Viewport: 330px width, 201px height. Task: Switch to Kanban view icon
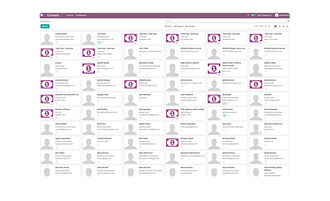275,26
